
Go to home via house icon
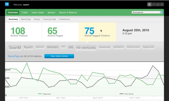coord(149,4)
